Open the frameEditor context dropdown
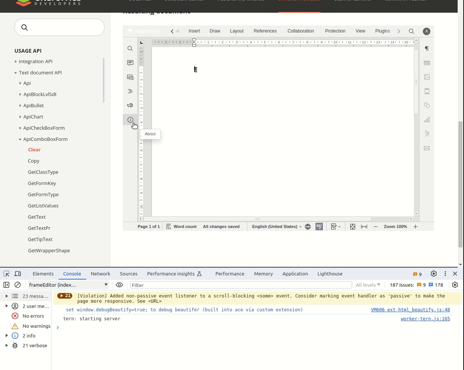This screenshot has height=370, width=464. 68,285
